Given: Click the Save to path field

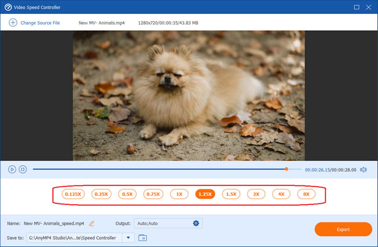Looking at the screenshot, I should pyautogui.click(x=74, y=238).
